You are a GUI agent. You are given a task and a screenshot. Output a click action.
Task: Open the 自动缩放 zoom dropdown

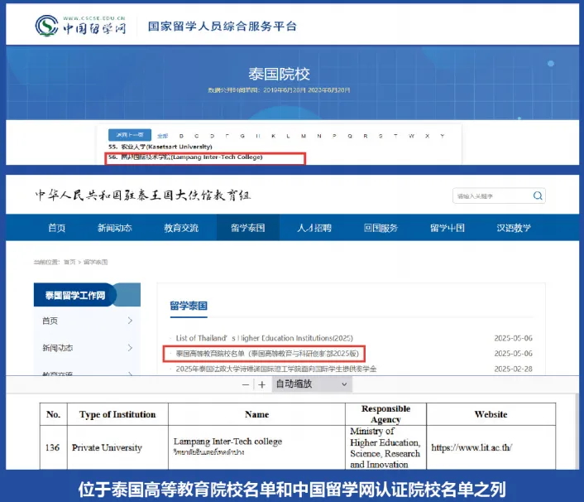pos(312,384)
